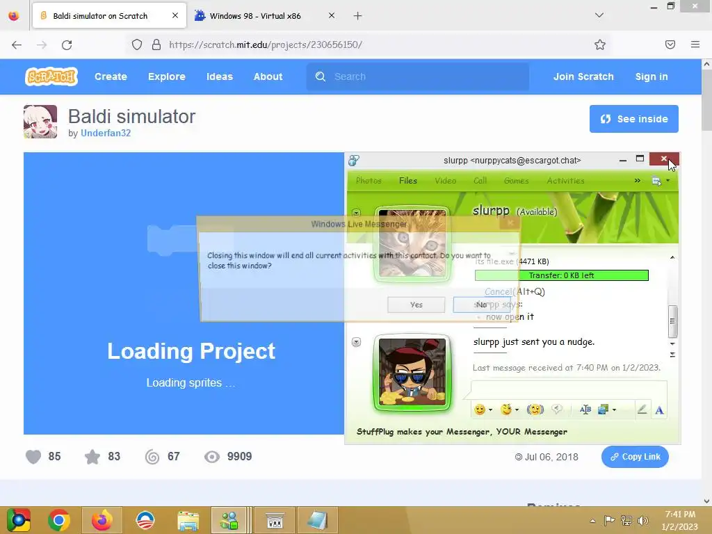Screen dimensions: 712x534
Task: Change font with the AB icon
Action: pyautogui.click(x=585, y=410)
